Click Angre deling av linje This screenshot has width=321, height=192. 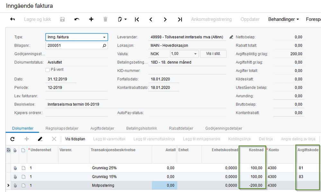click(298, 139)
